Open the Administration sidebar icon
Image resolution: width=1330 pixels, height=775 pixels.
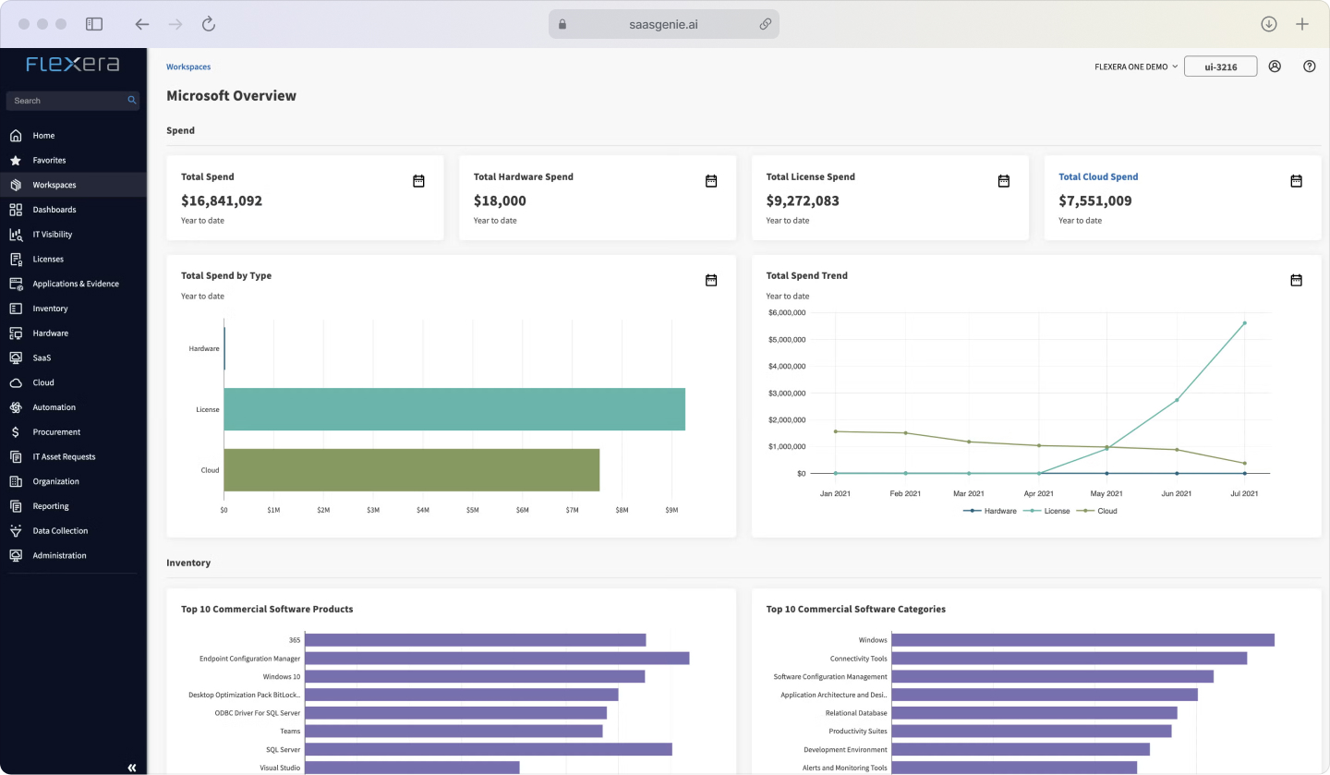pyautogui.click(x=16, y=555)
